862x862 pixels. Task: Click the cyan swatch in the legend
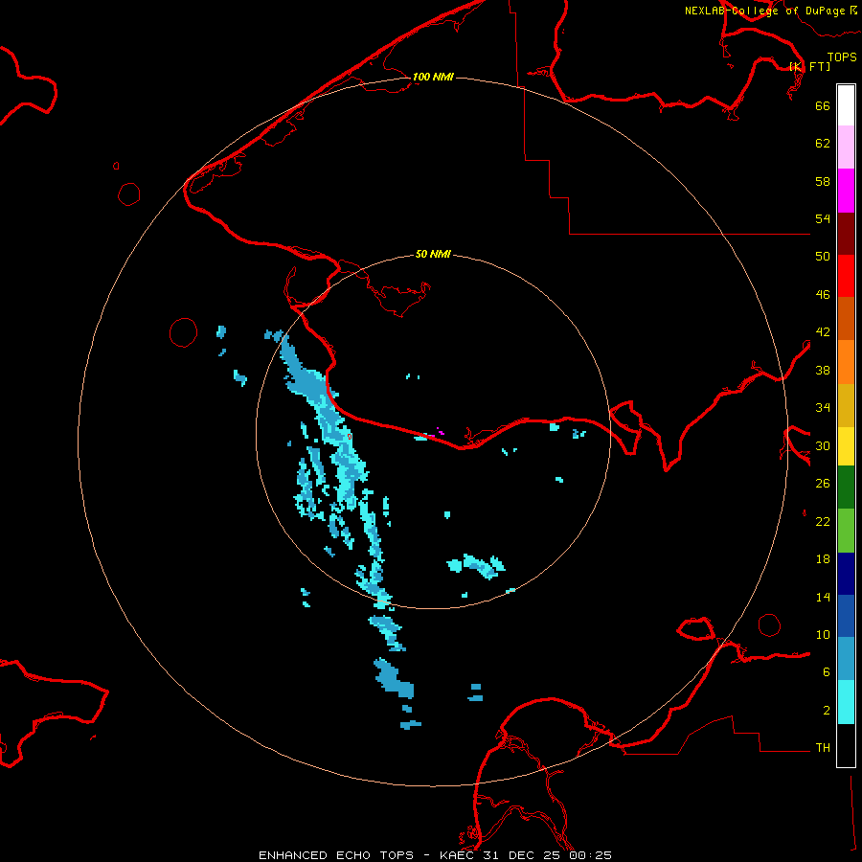(846, 702)
